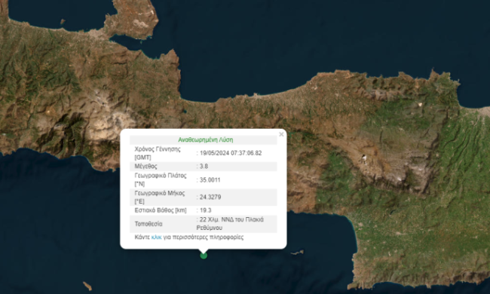Click the Αναθεωρημένη Λύση popup header
Image resolution: width=490 pixels, height=294 pixels.
[206, 139]
